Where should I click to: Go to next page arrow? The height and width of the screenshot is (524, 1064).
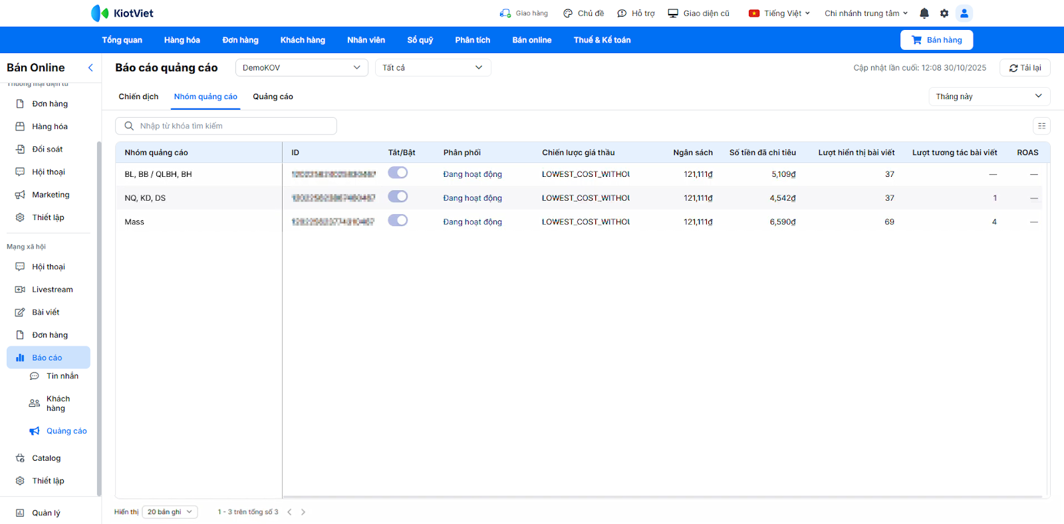click(303, 512)
